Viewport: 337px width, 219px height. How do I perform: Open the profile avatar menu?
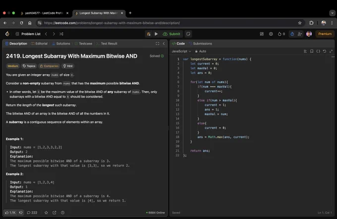tap(309, 34)
